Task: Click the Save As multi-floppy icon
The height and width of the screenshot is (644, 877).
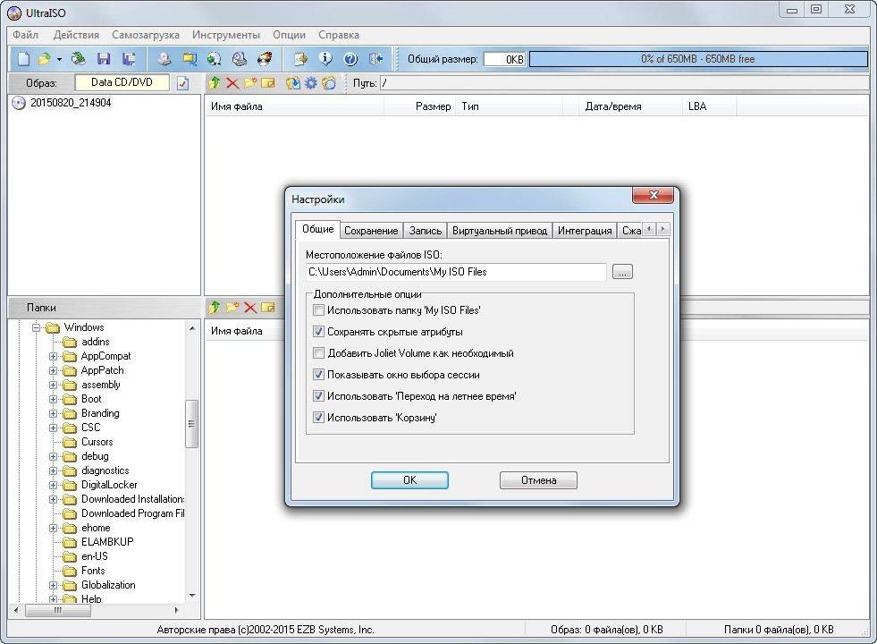Action: click(x=130, y=59)
